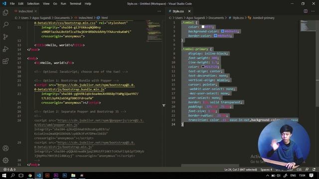Click the split editor right icon
319x179 pixels.
pyautogui.click(x=306, y=11)
